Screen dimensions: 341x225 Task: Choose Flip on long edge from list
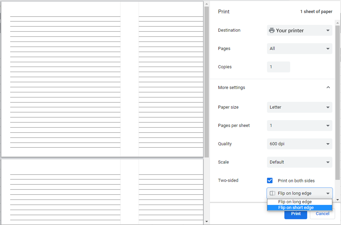295,202
